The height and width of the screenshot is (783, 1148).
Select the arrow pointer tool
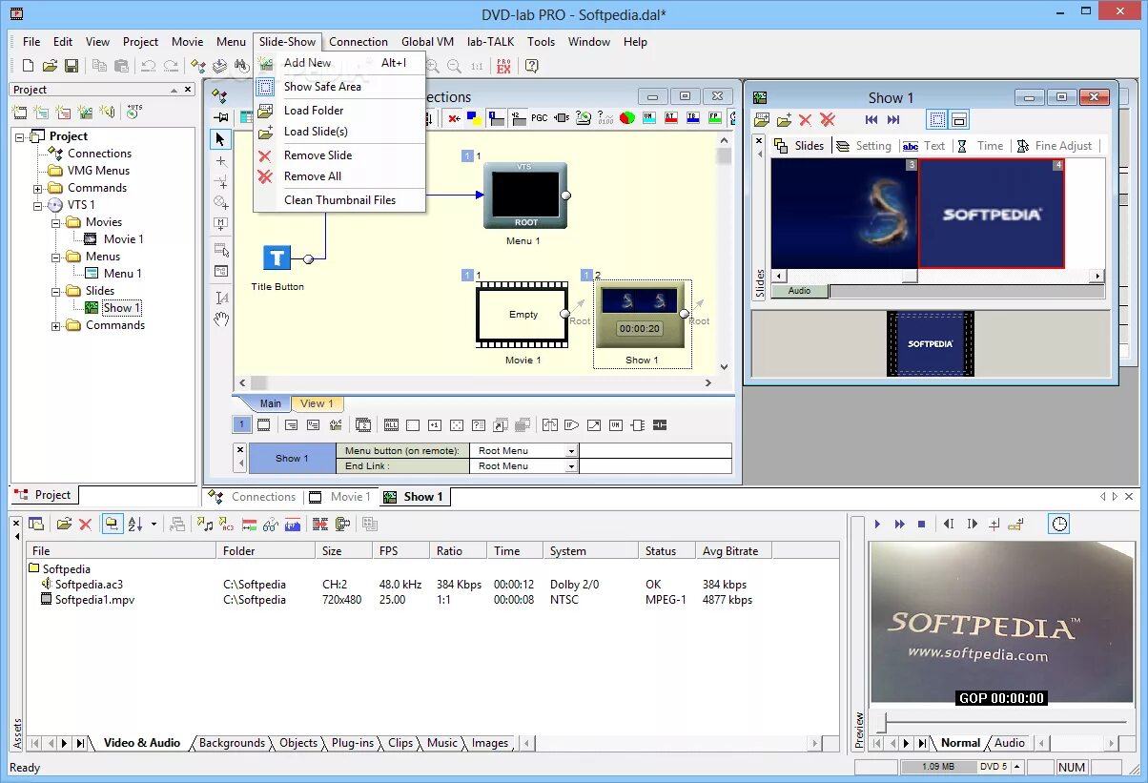(221, 139)
